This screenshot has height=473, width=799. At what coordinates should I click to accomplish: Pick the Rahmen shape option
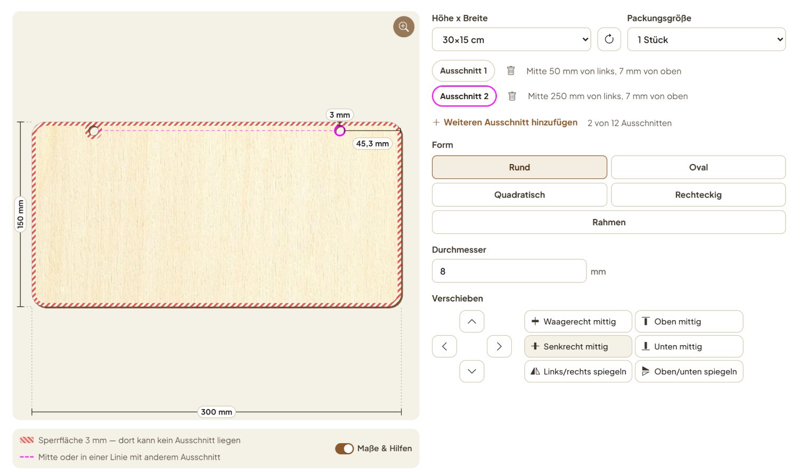click(609, 222)
